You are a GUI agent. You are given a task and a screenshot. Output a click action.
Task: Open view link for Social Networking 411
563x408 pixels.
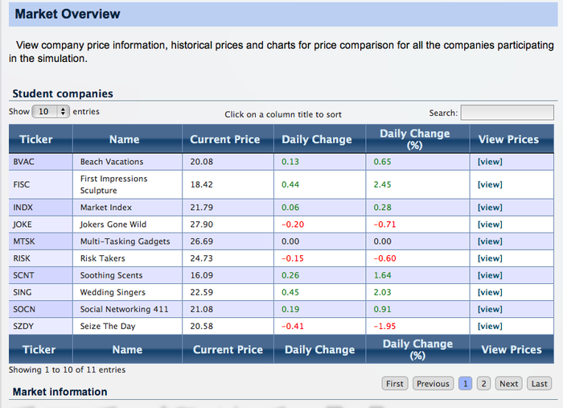click(490, 309)
